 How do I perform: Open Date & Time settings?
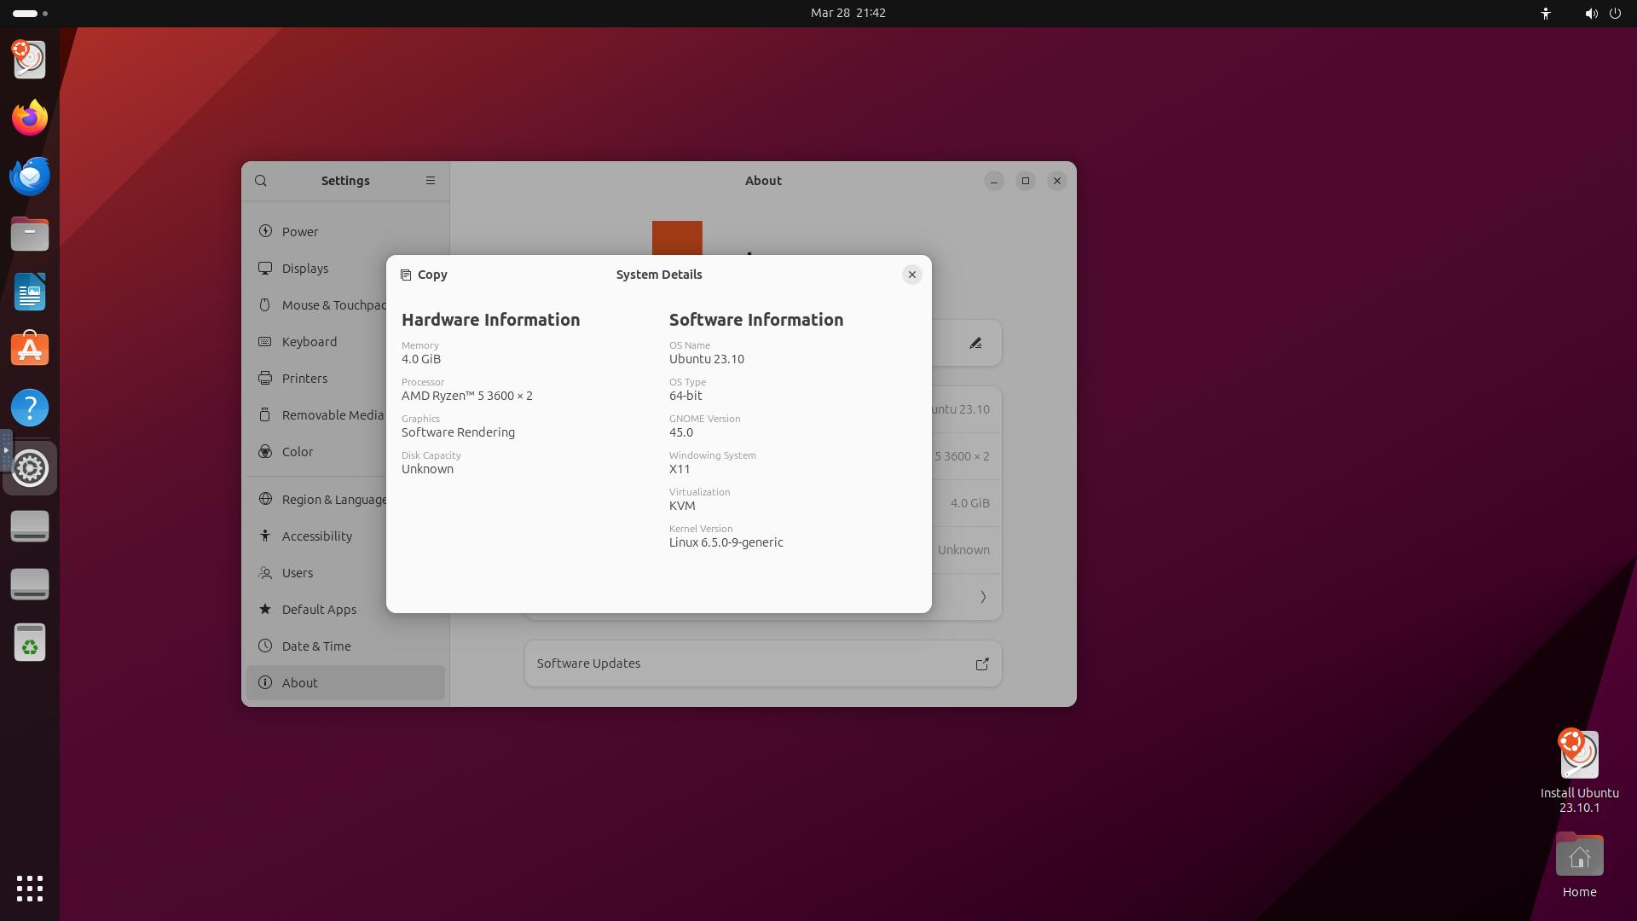click(345, 646)
